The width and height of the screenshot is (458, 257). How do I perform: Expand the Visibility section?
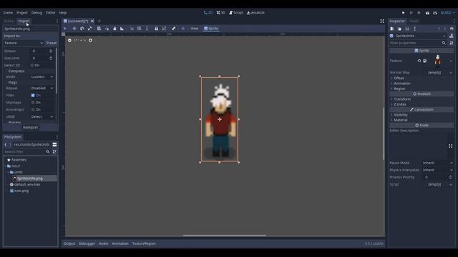point(401,115)
